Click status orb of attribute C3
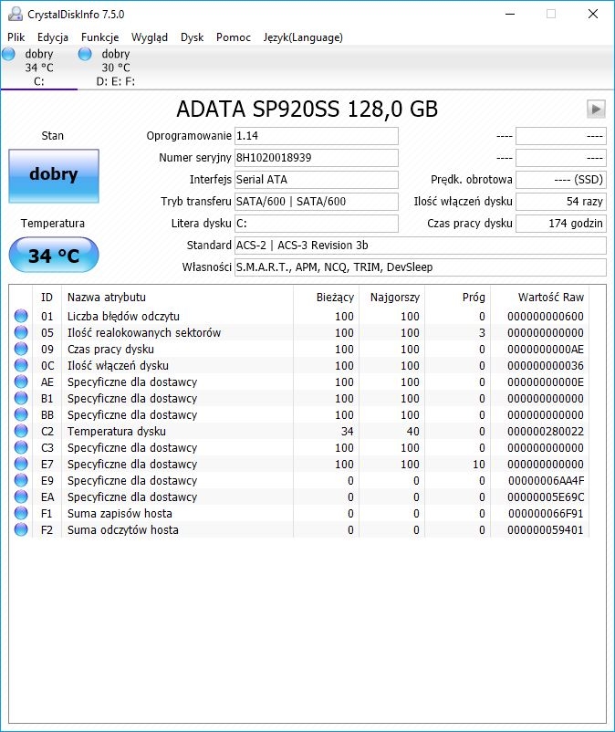 tap(21, 447)
